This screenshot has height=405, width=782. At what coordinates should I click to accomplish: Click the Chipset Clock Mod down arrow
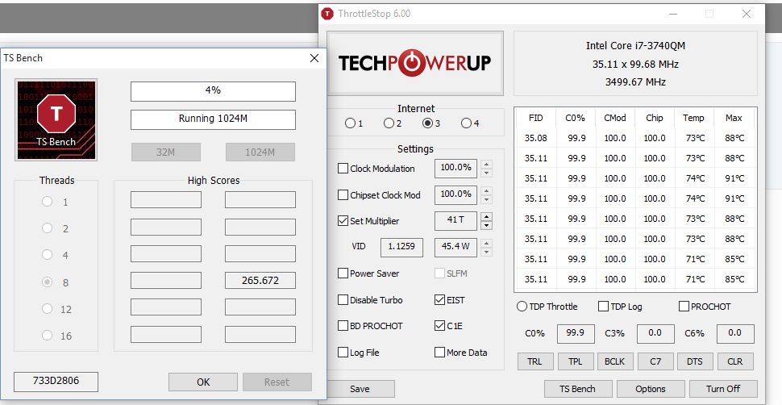click(x=486, y=199)
